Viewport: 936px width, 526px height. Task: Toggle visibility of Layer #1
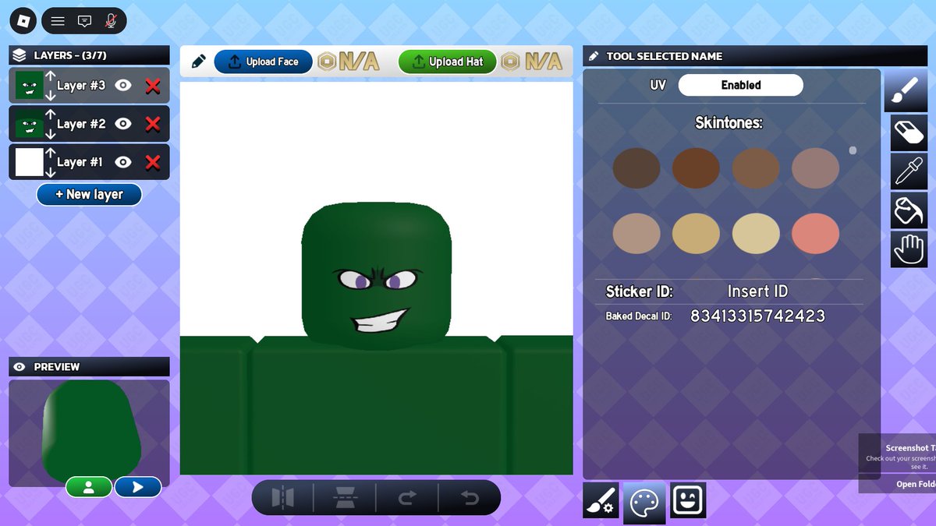click(x=123, y=162)
